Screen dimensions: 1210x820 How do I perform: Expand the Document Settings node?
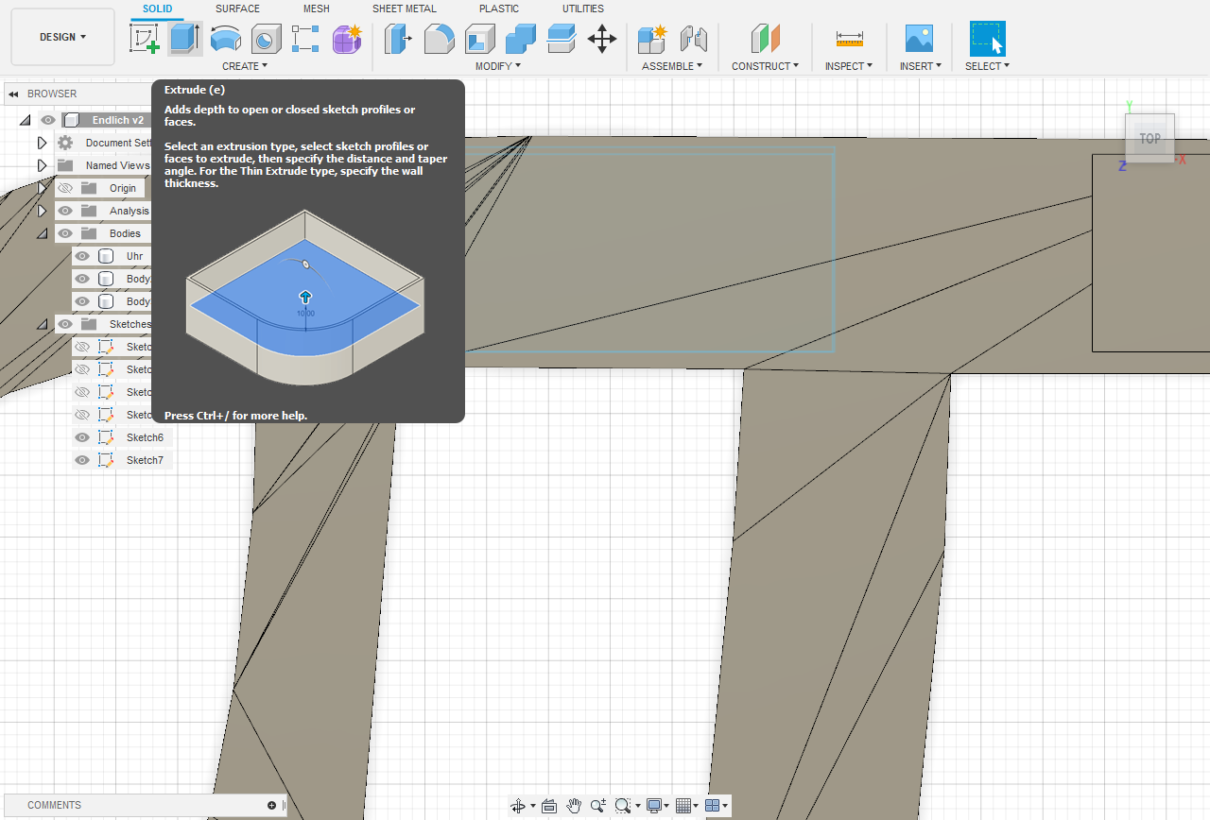click(x=42, y=143)
